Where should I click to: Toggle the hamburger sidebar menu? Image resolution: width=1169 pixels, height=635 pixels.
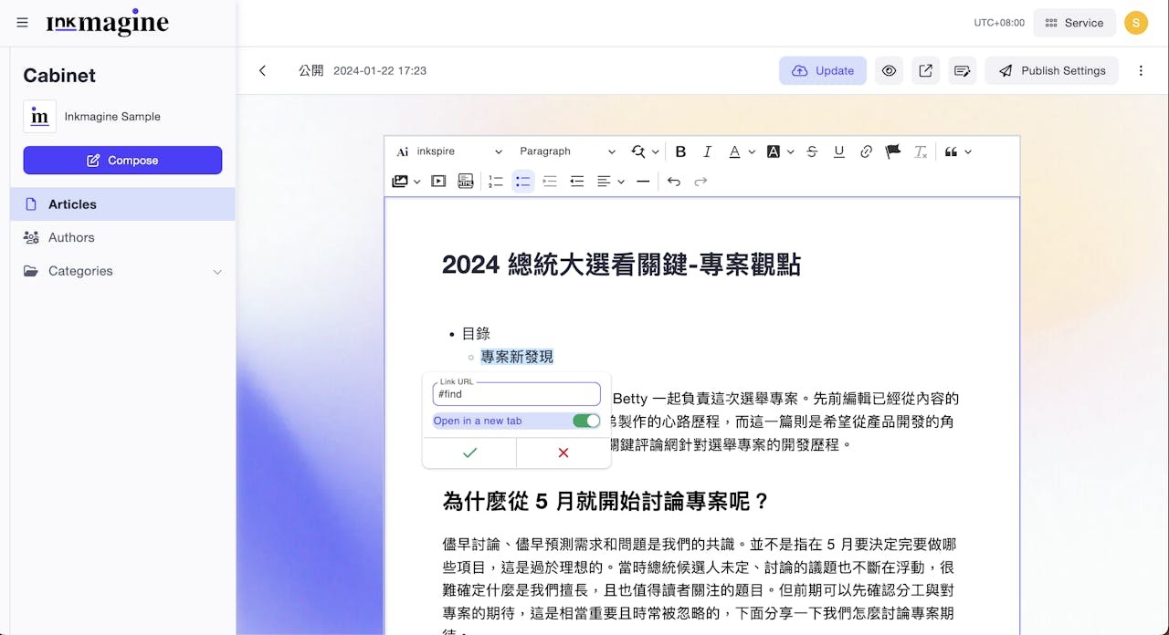tap(22, 23)
